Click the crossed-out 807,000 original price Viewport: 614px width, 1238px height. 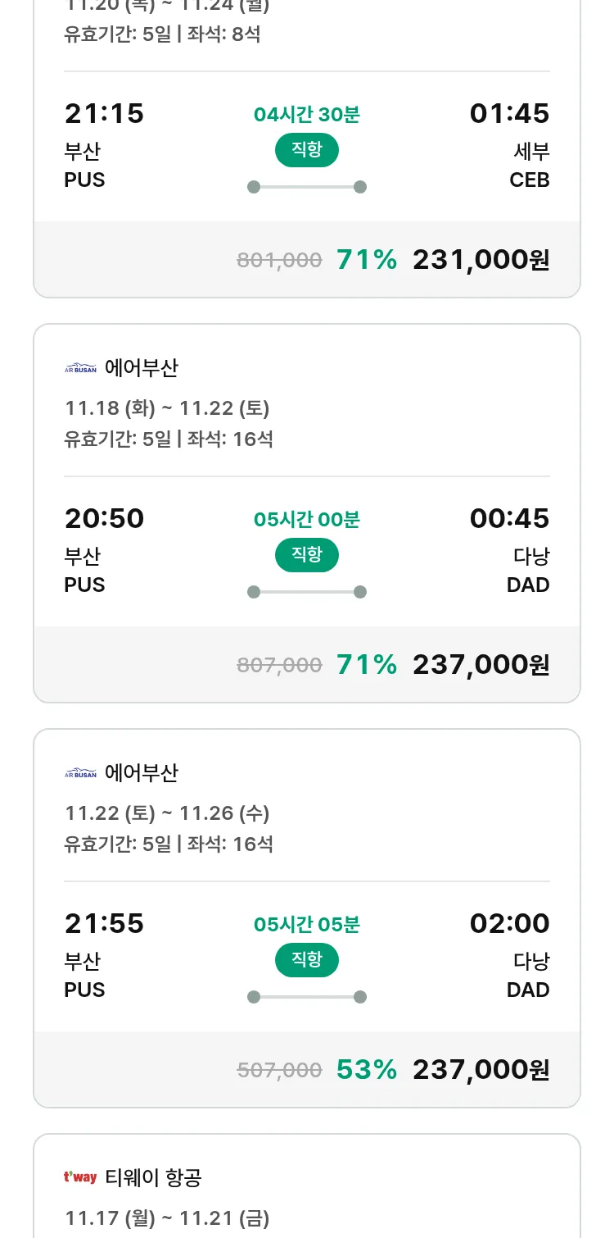[279, 665]
